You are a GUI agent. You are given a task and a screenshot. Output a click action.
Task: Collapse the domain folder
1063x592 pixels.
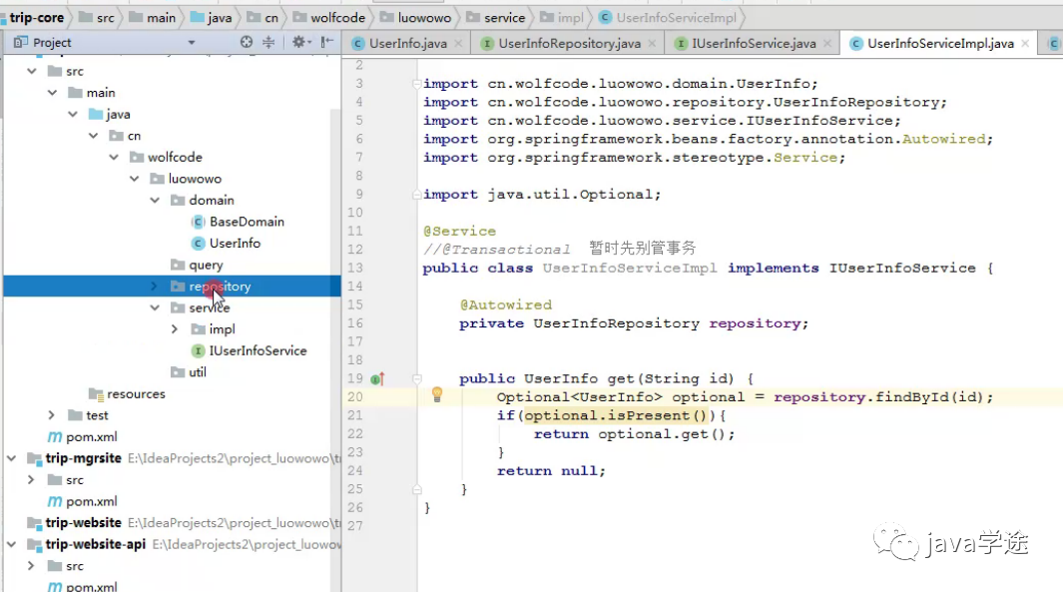[154, 201]
